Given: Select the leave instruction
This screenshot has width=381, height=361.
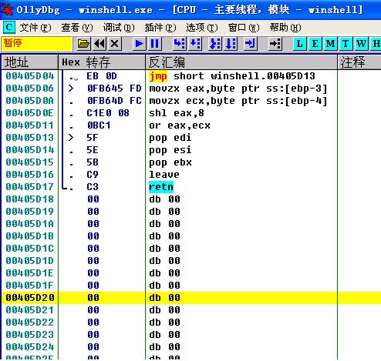Looking at the screenshot, I should [164, 175].
